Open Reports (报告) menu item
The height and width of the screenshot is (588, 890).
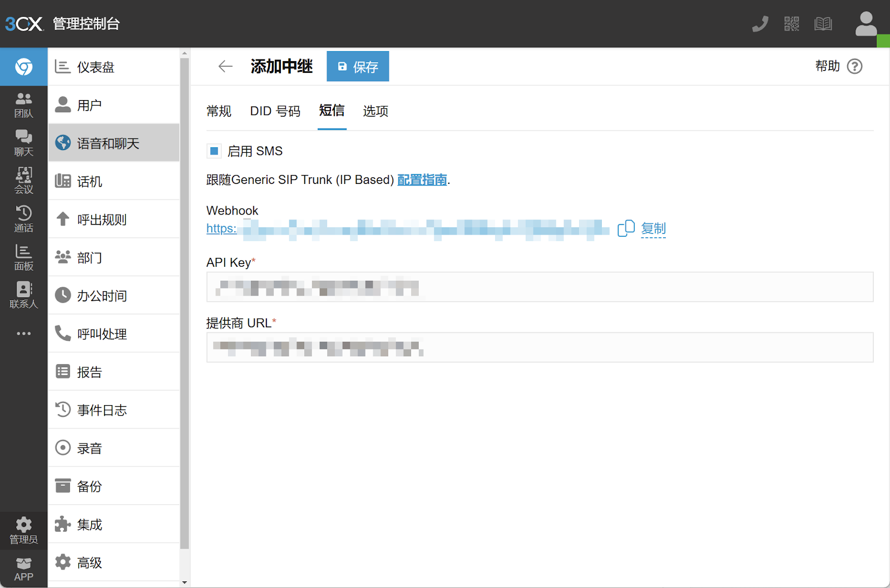pos(114,372)
